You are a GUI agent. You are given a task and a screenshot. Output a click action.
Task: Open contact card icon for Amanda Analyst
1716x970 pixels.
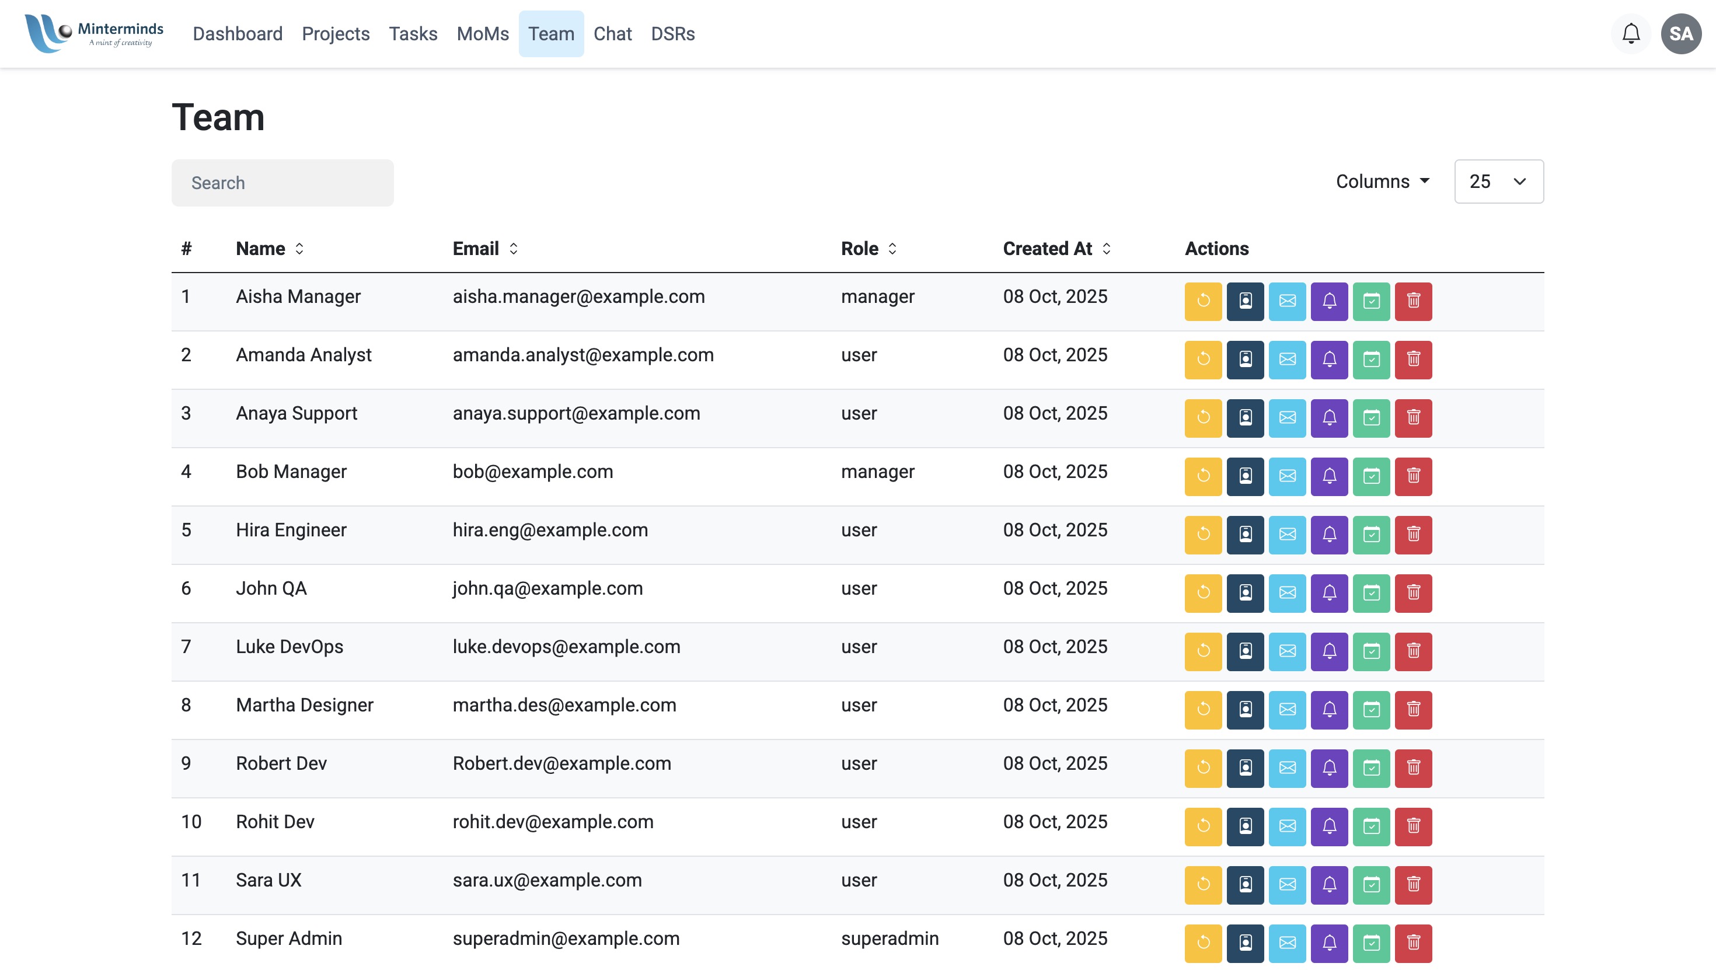tap(1244, 360)
